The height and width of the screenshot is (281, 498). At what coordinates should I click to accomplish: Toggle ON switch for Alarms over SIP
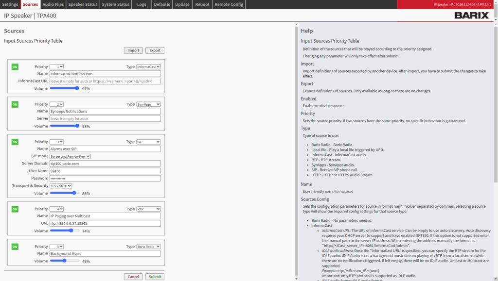[15, 142]
